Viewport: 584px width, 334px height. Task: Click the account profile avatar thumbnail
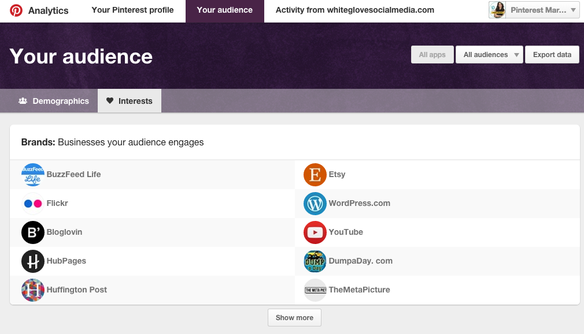[x=497, y=10]
